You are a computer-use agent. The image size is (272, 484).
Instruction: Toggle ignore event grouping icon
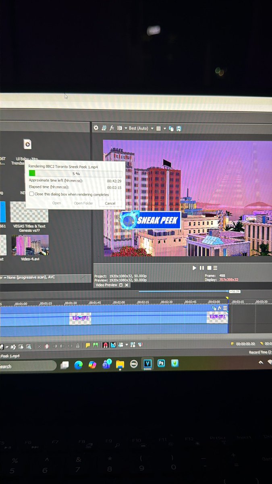(x=140, y=345)
